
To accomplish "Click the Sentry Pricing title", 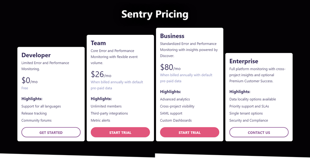I will pos(155,14).
